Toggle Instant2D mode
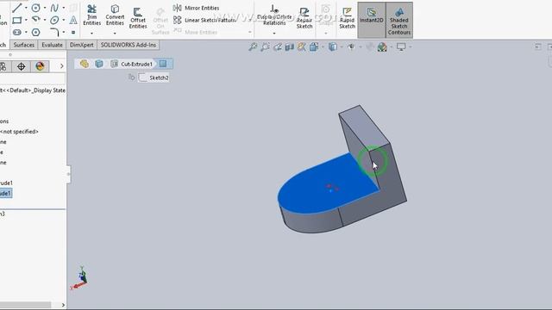Viewport: 552px width, 310px height. pos(372,20)
